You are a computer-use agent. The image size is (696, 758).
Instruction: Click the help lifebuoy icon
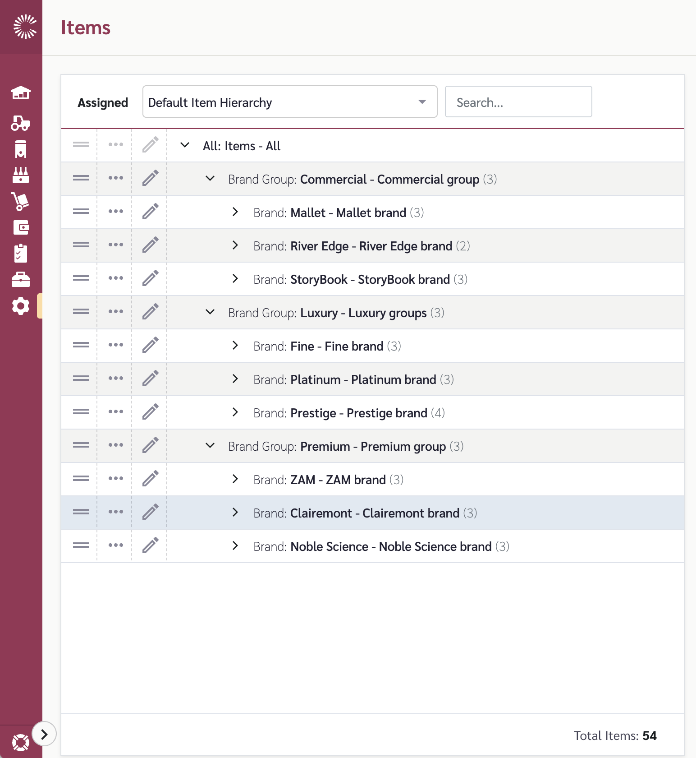click(x=21, y=742)
